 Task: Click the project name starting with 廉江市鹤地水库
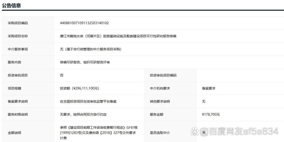(x=118, y=36)
